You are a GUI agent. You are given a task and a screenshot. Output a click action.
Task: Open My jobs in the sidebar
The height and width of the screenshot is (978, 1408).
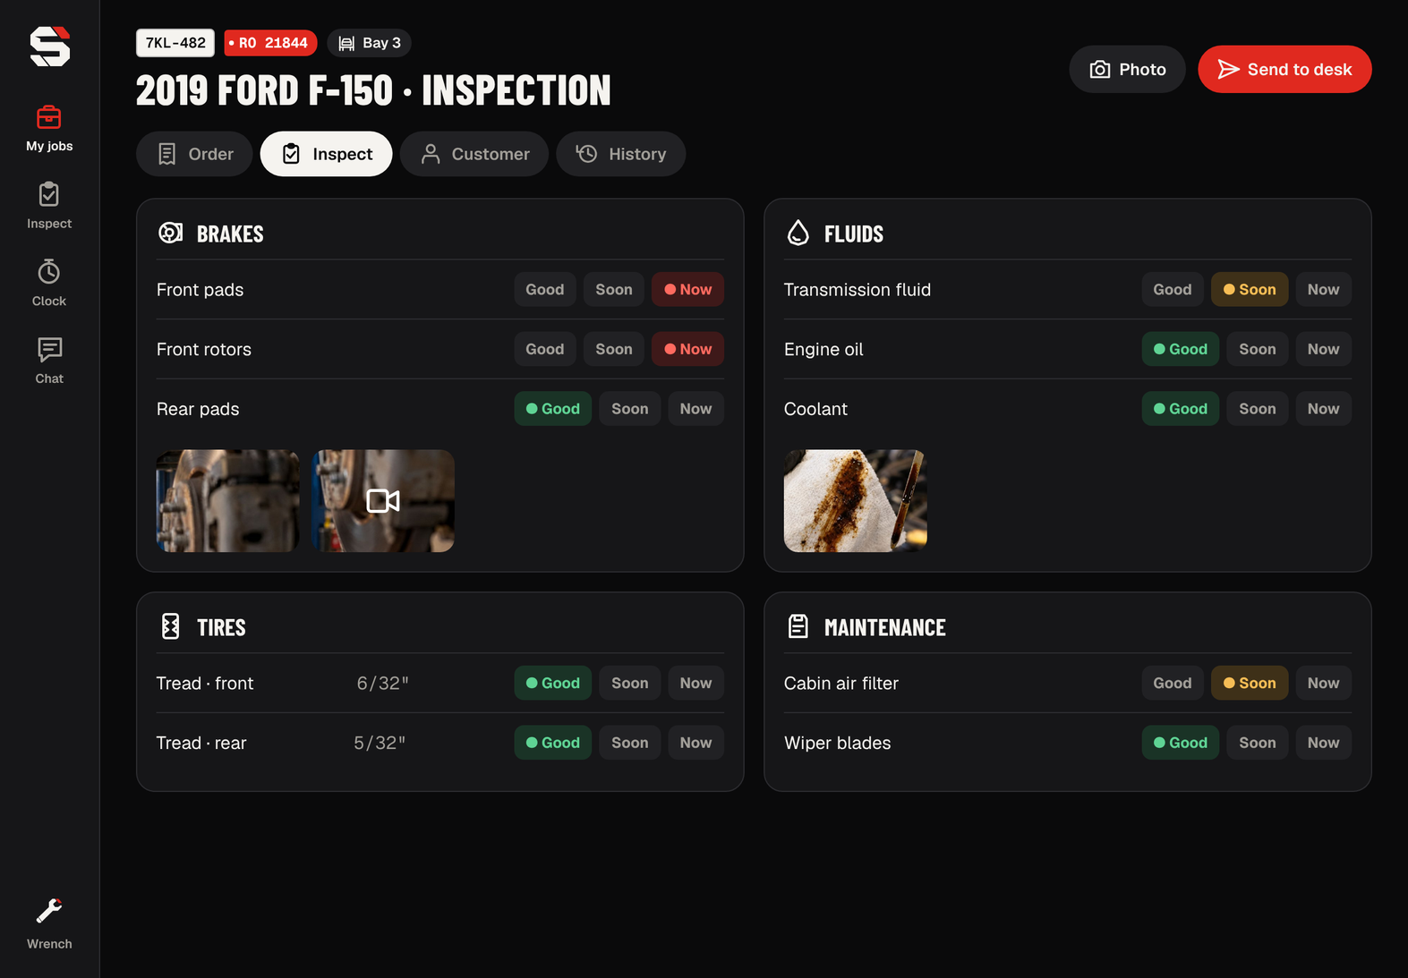tap(49, 129)
